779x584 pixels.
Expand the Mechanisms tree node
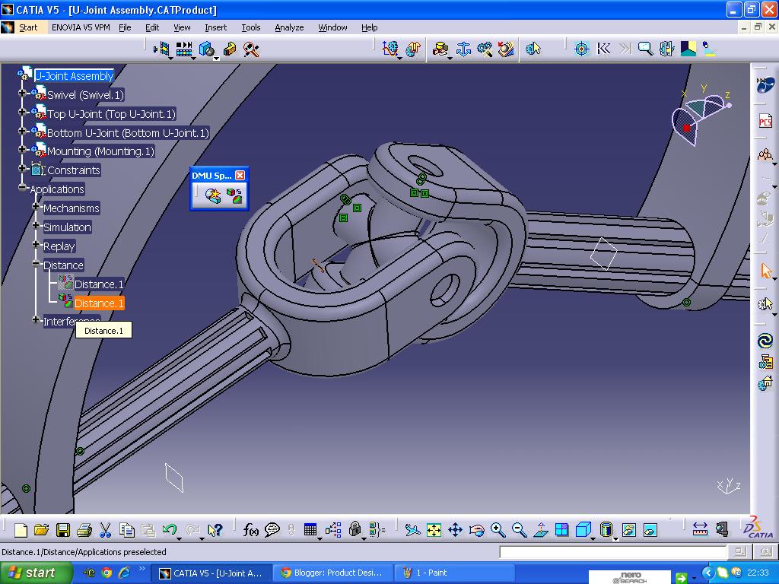pos(34,208)
